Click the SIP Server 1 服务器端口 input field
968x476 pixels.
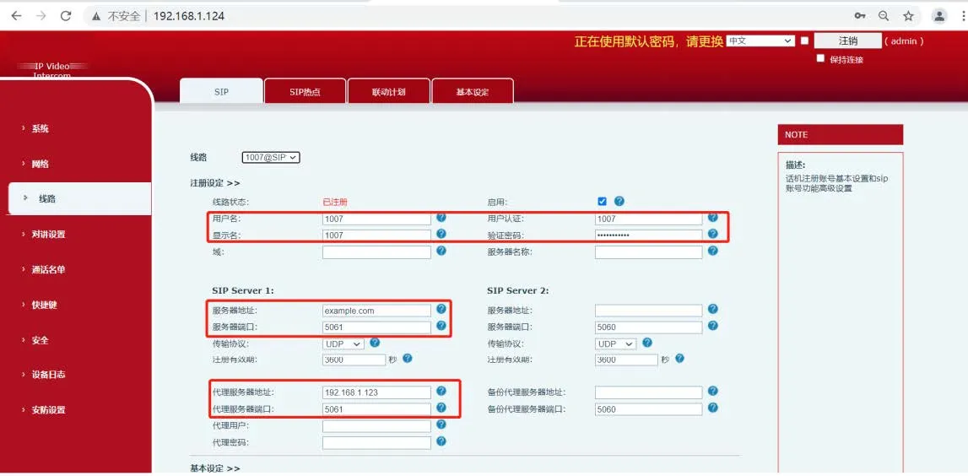coord(376,327)
